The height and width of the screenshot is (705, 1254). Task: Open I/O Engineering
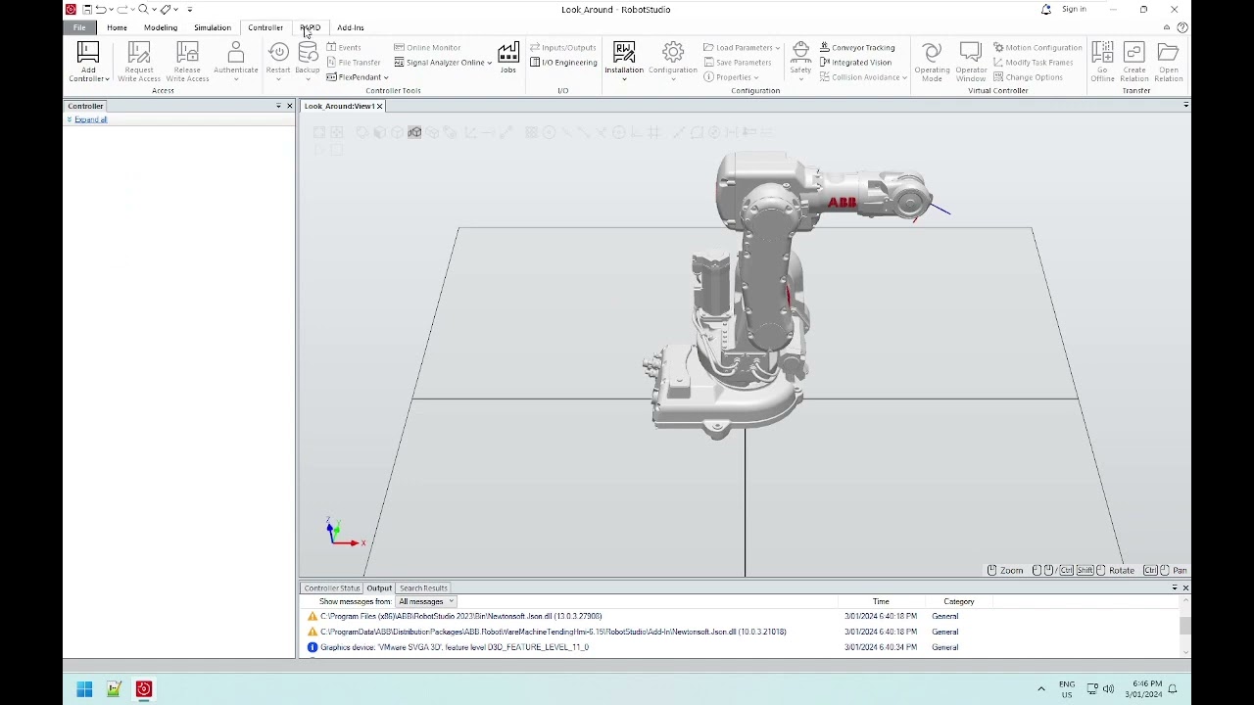(x=563, y=63)
